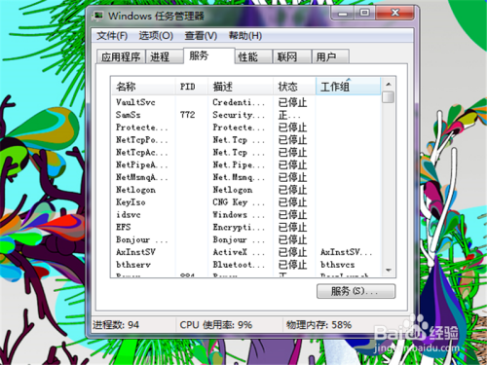487x365 pixels.
Task: Click PID value 772
Action: click(188, 115)
